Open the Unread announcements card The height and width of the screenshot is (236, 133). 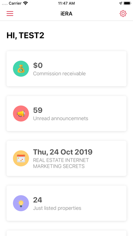tap(66, 114)
